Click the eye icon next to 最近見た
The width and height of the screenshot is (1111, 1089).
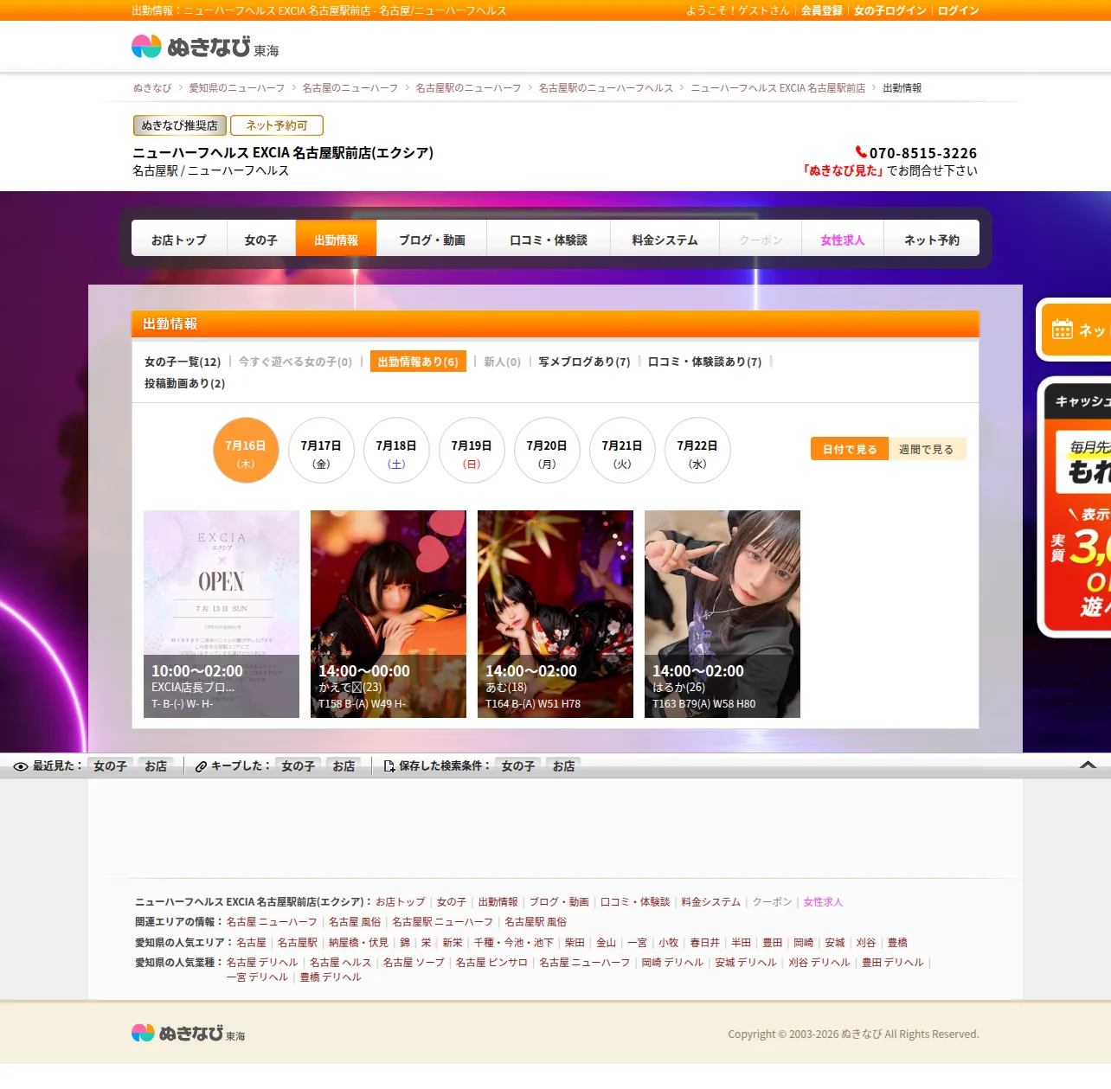21,766
